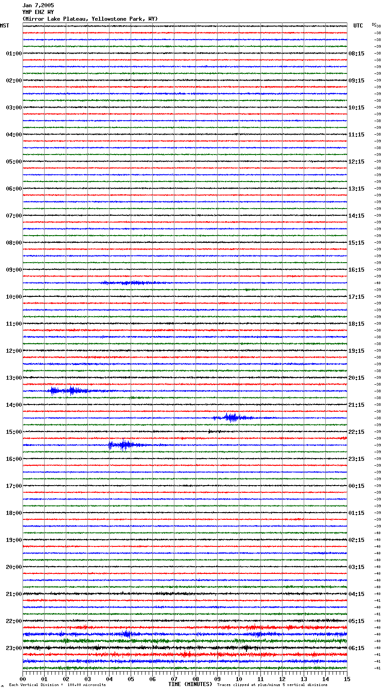Viewport: 383px width, 691px height.
Task: Click the '21:00' MST time label
Action: click(14, 594)
